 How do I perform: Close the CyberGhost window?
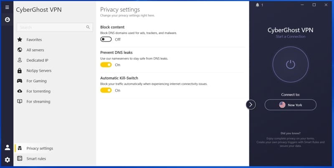click(x=326, y=5)
